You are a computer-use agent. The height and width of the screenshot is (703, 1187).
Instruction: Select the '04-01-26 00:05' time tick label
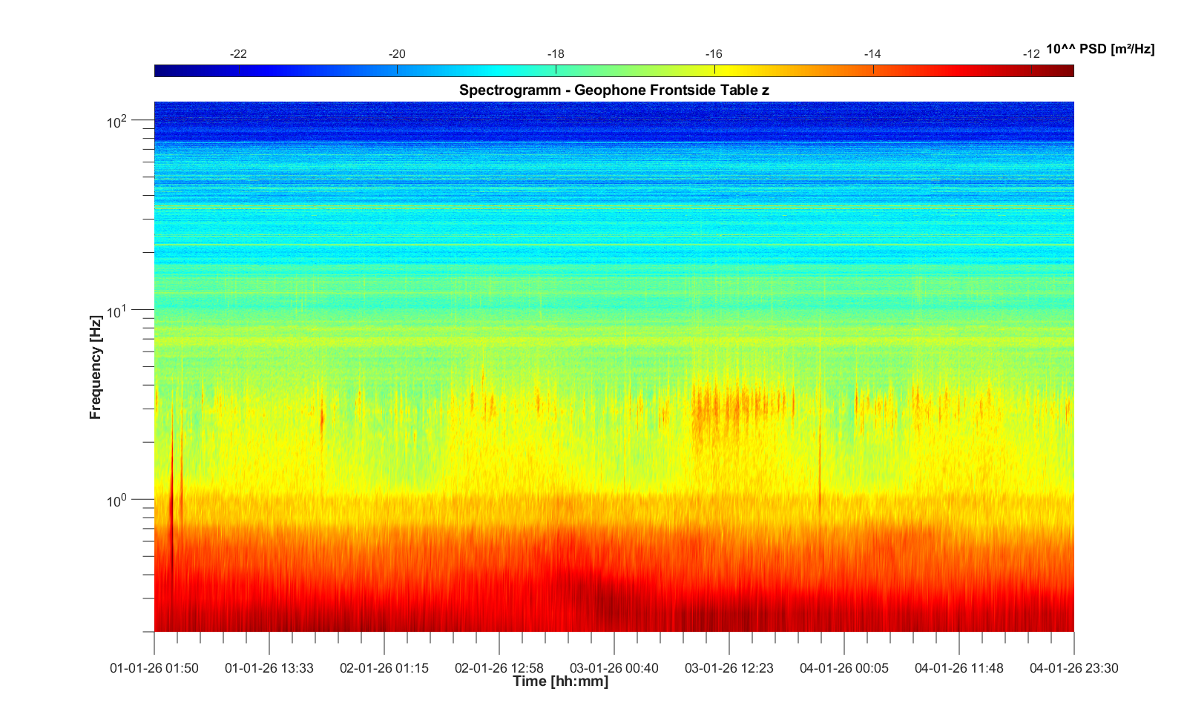coord(844,668)
